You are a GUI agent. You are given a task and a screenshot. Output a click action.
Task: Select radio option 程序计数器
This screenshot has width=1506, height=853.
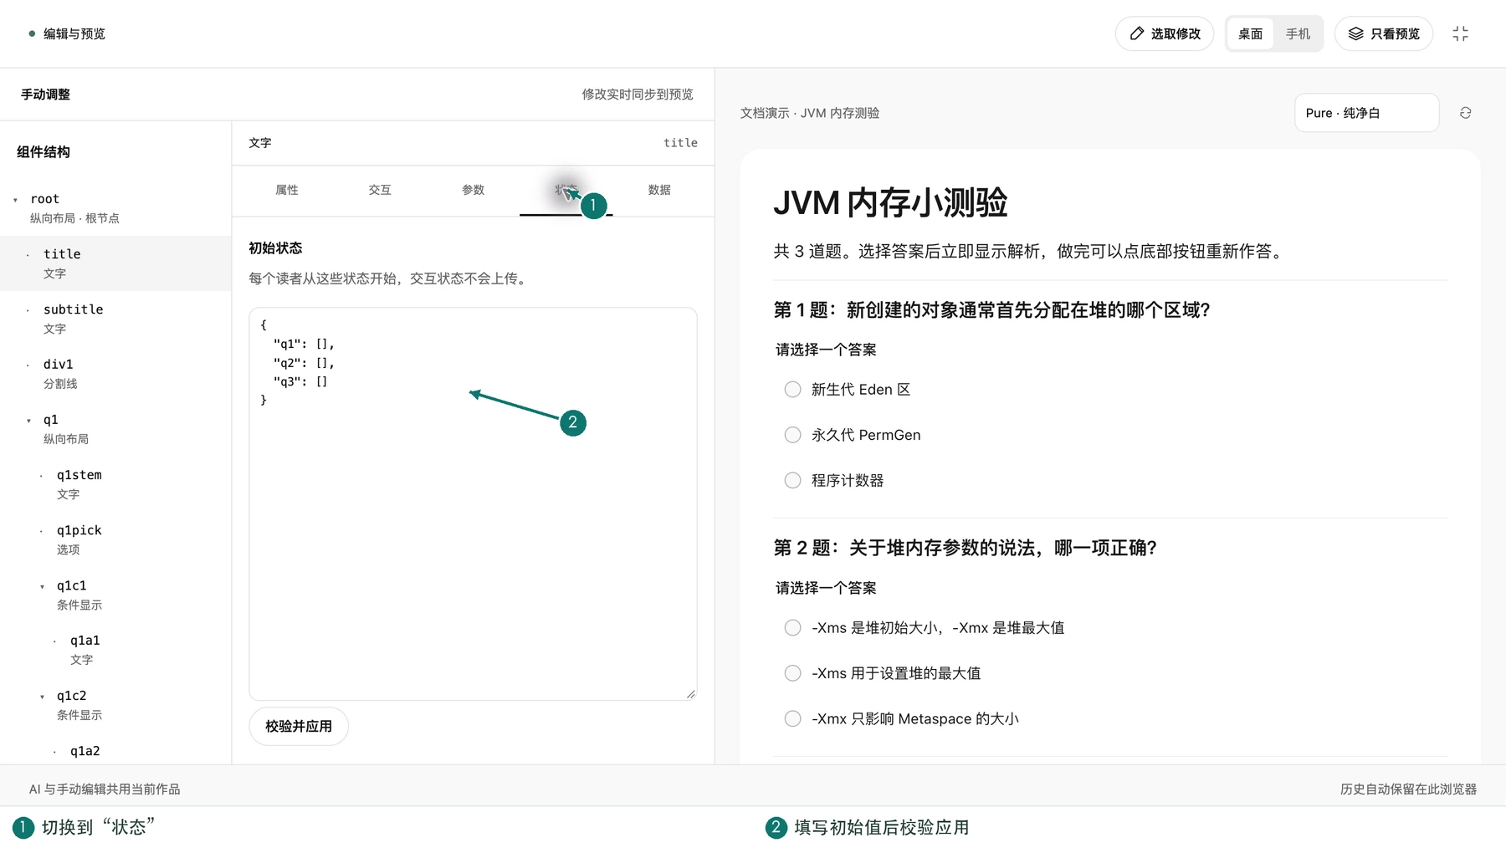[x=792, y=481]
